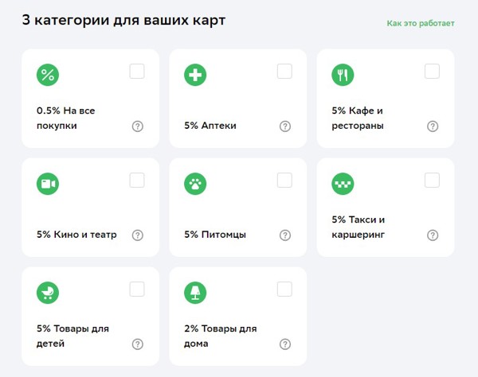Click the lamp icon for home goods
Screen dimensions: 478x377
tap(195, 293)
